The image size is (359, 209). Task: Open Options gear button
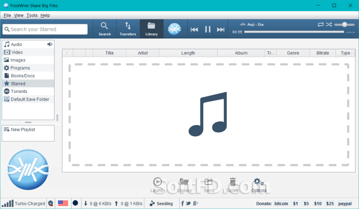pyautogui.click(x=259, y=185)
